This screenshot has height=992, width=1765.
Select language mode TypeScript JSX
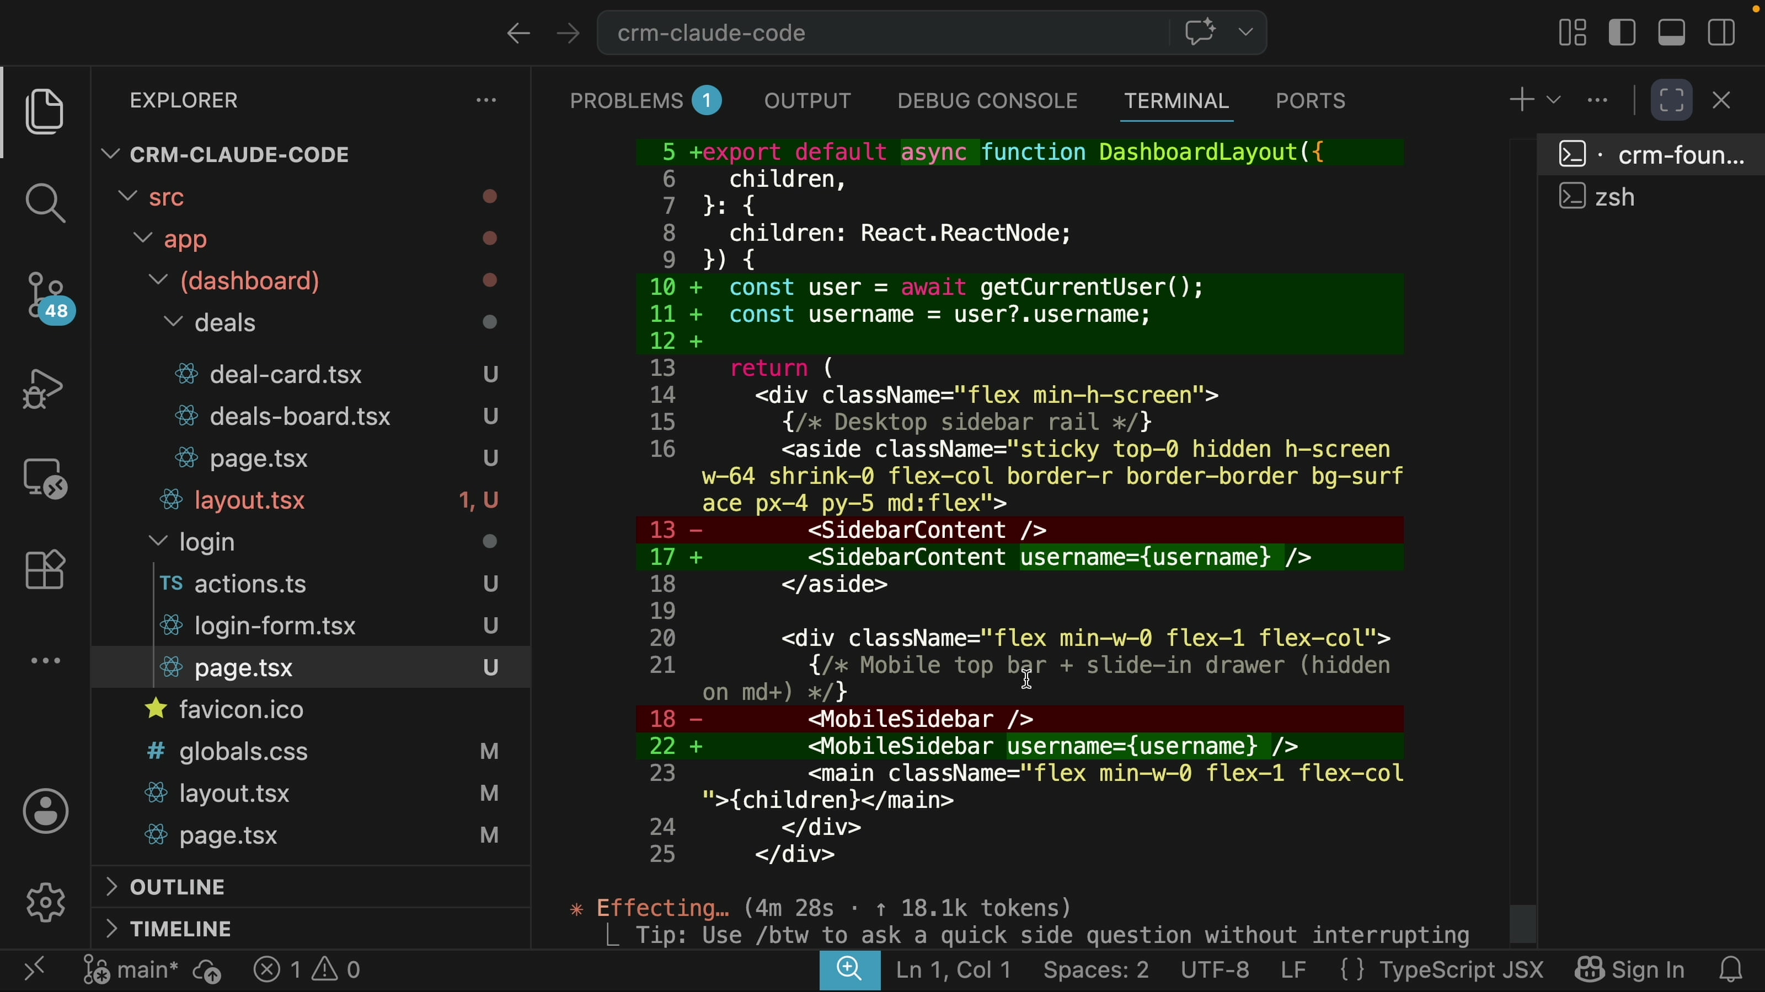pos(1442,970)
